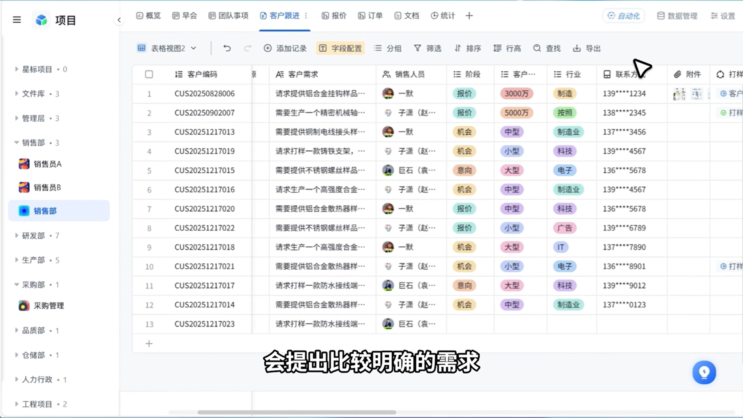The image size is (743, 418).
Task: Open the 筛选 filter tool
Action: pos(427,48)
